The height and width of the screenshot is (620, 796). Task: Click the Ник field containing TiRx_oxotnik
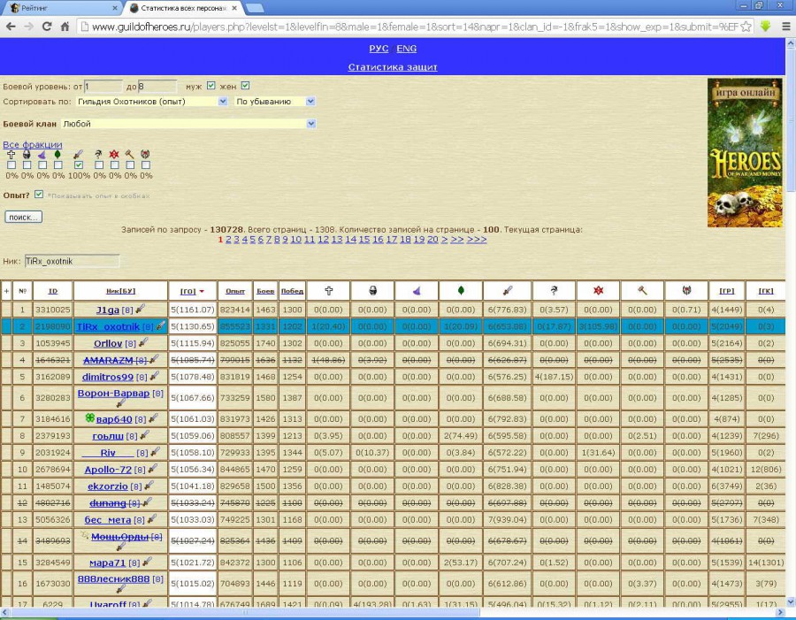tap(73, 261)
